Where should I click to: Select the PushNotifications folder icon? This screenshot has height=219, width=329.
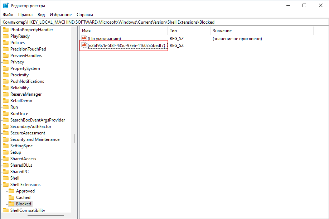point(6,81)
